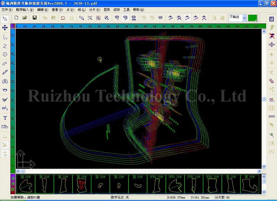Click the magnifier-in-brackets zoom fit icon
277x201 pixels.
[x=90, y=18]
